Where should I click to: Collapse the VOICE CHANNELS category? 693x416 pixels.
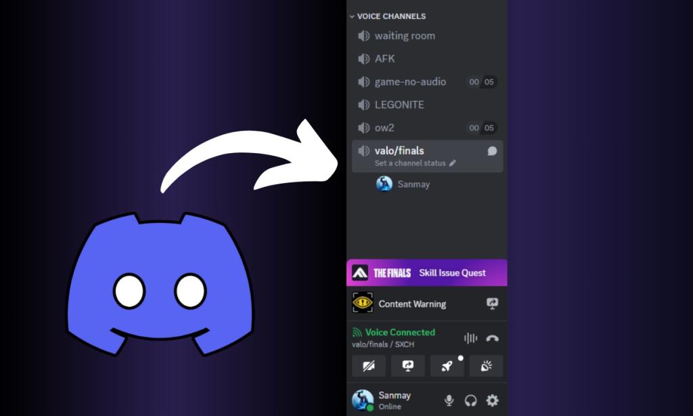(x=353, y=16)
